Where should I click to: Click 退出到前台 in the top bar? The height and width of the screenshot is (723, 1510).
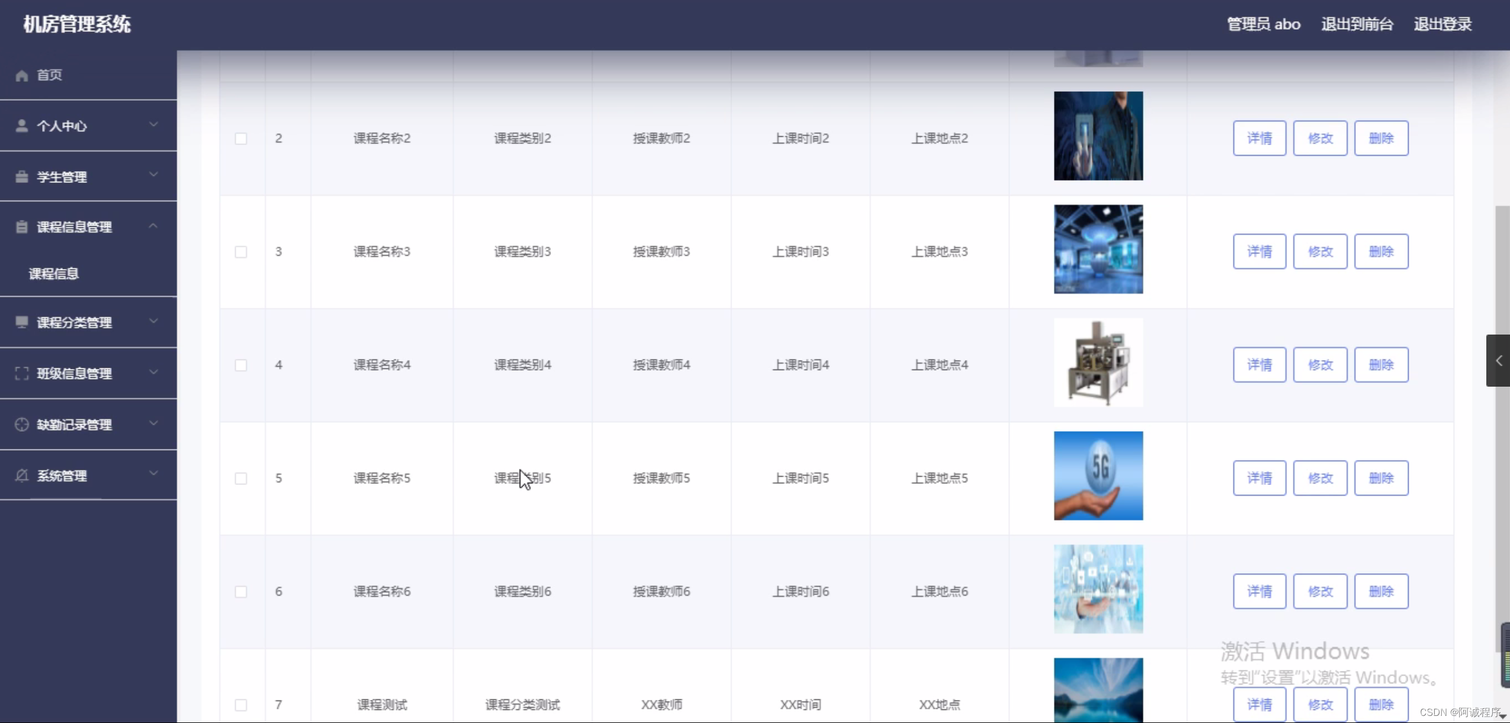pyautogui.click(x=1357, y=24)
